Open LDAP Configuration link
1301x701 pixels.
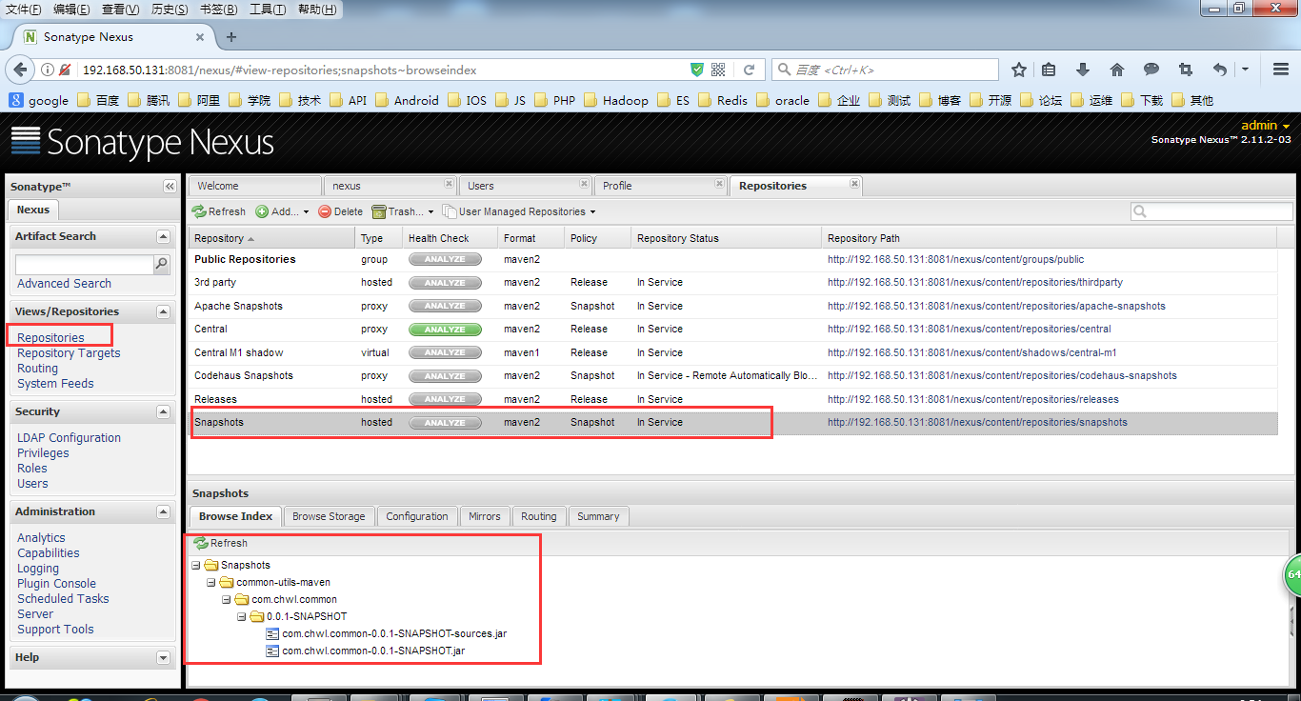coord(69,437)
